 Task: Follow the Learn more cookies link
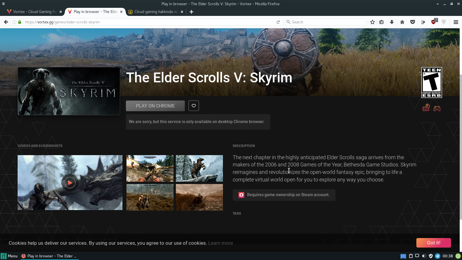point(221,243)
